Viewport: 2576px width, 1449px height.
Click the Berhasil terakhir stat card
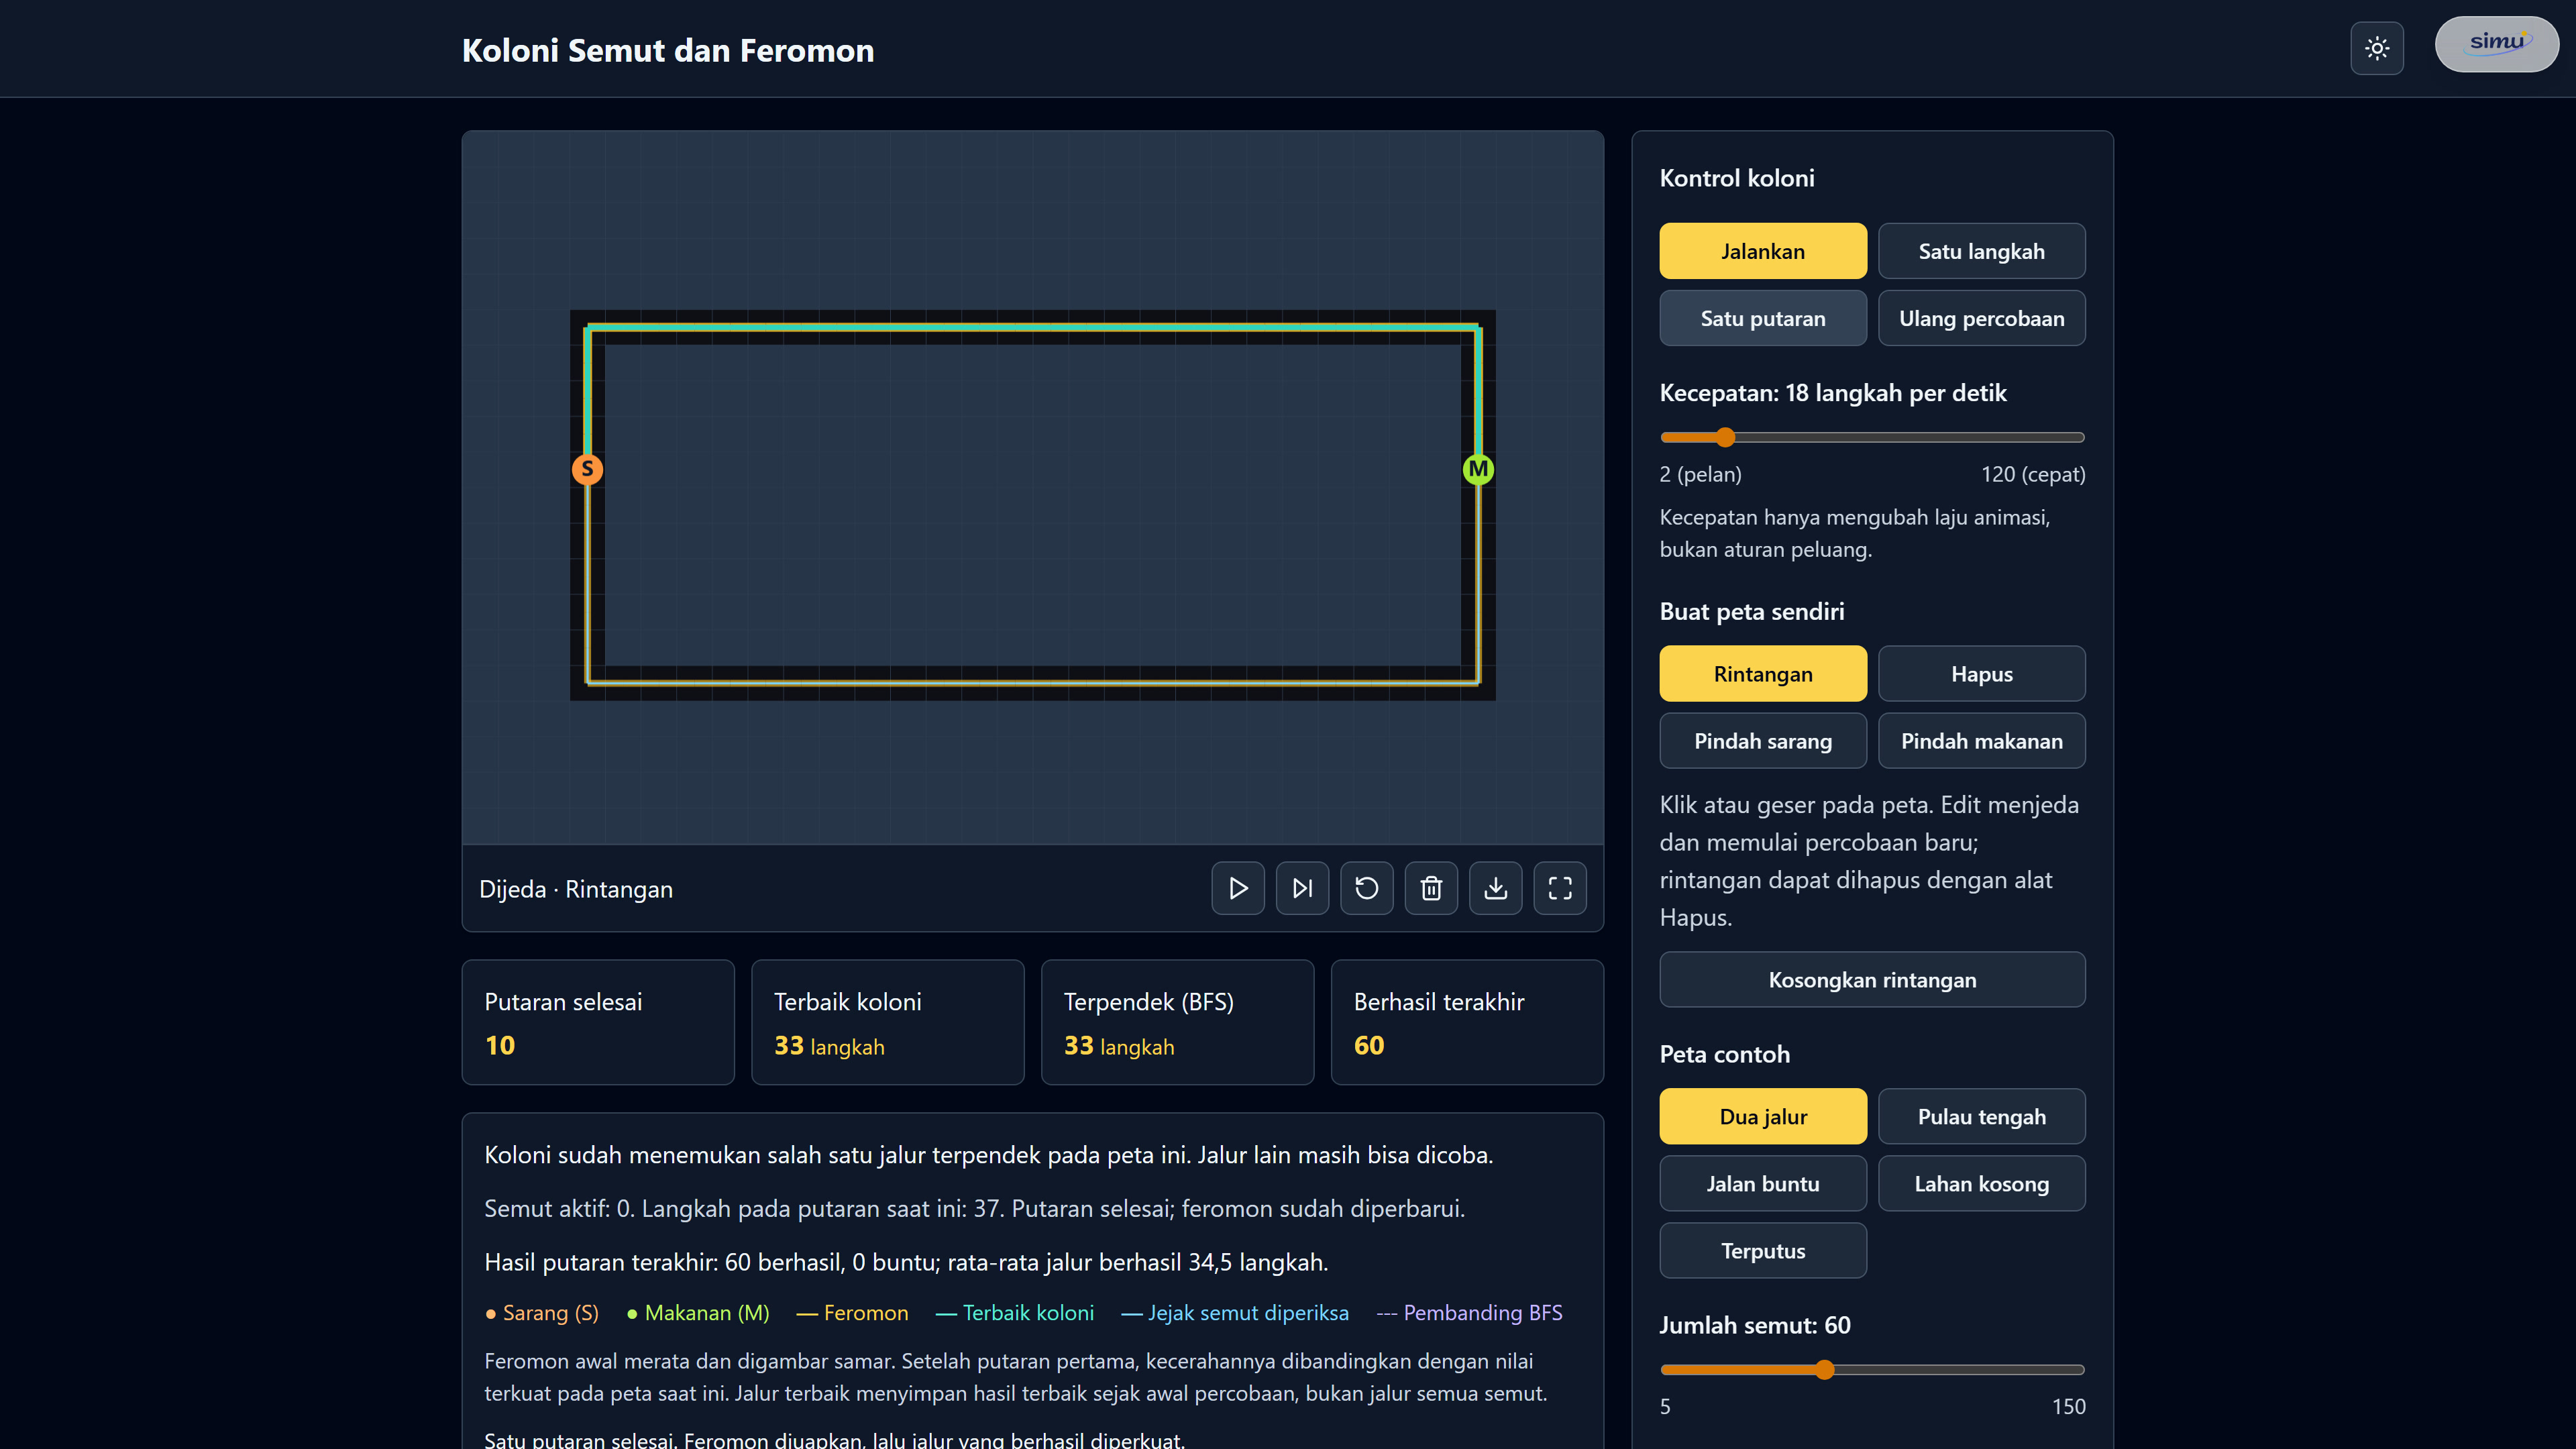pos(1467,1022)
